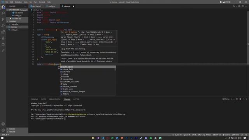
Task: Toggle bottom panel layout icon
Action: click(x=224, y=2)
